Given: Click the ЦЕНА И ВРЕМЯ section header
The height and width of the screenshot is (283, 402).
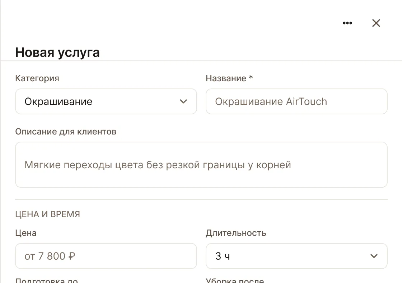Looking at the screenshot, I should [x=48, y=214].
